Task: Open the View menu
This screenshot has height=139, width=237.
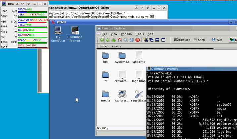Action: coord(114,34)
